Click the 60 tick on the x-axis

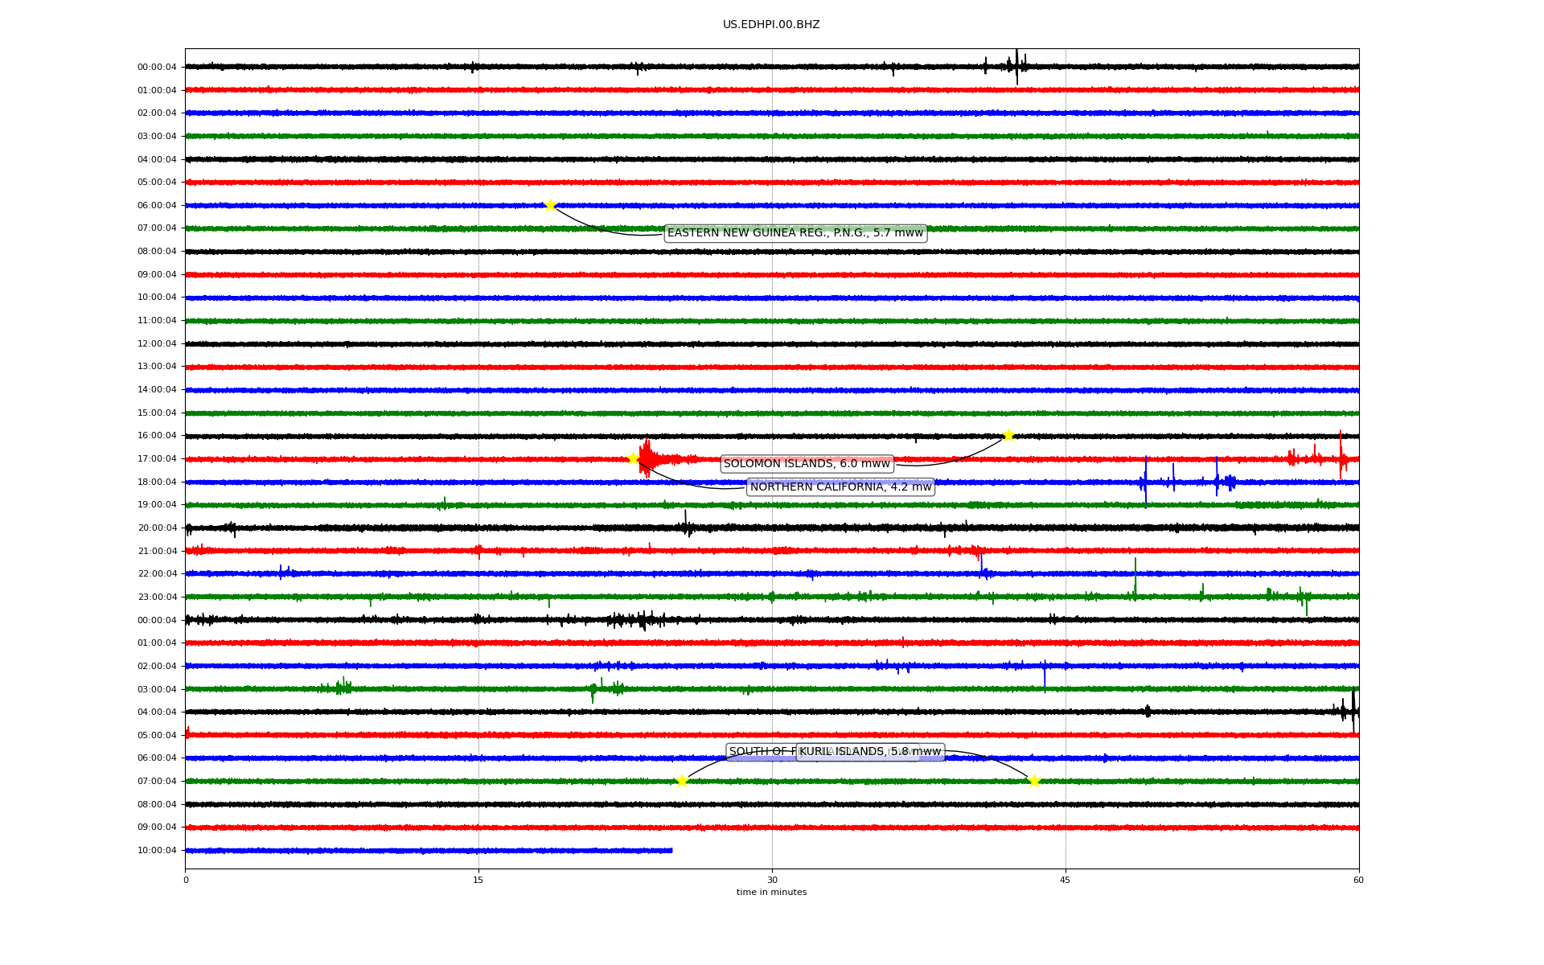(x=1358, y=880)
